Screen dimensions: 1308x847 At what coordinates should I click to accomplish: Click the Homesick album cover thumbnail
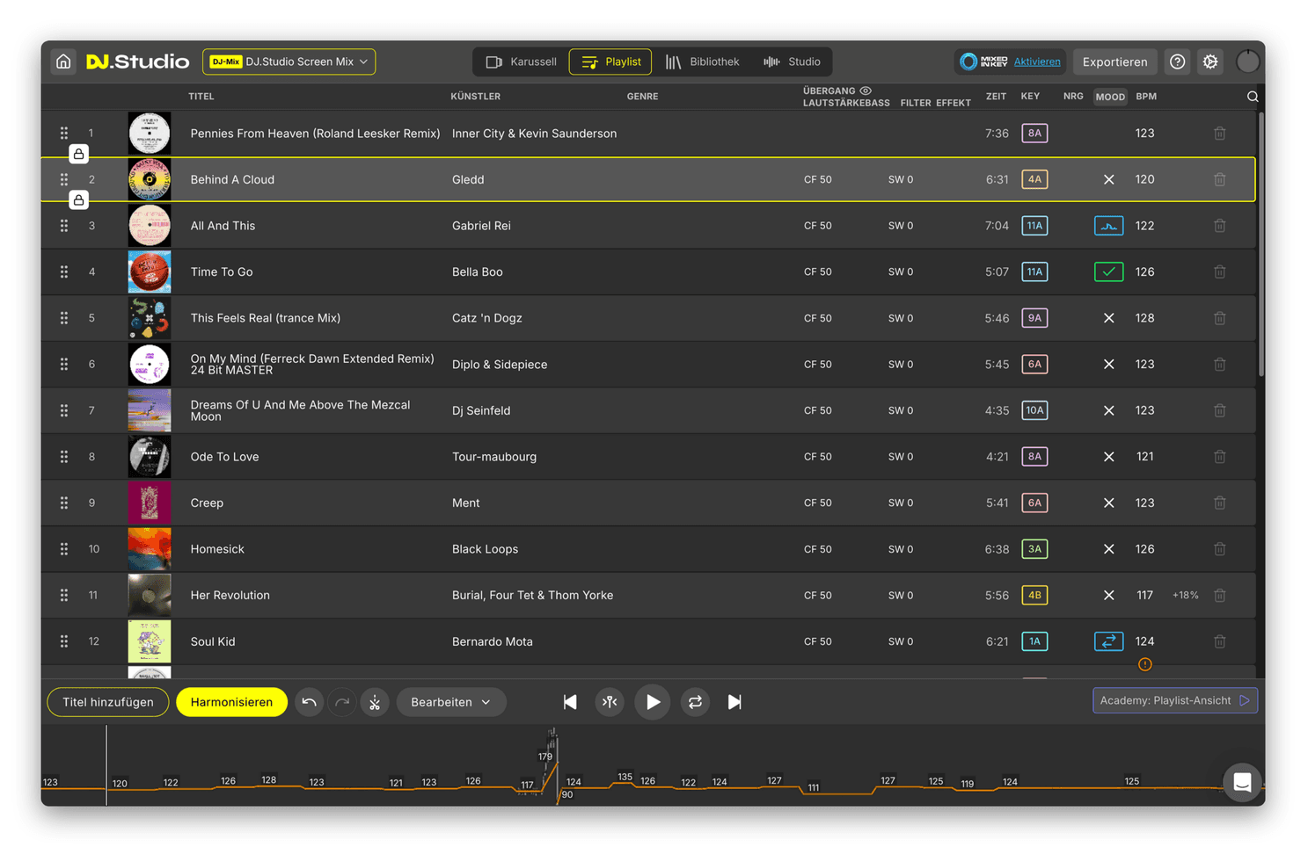pyautogui.click(x=150, y=549)
